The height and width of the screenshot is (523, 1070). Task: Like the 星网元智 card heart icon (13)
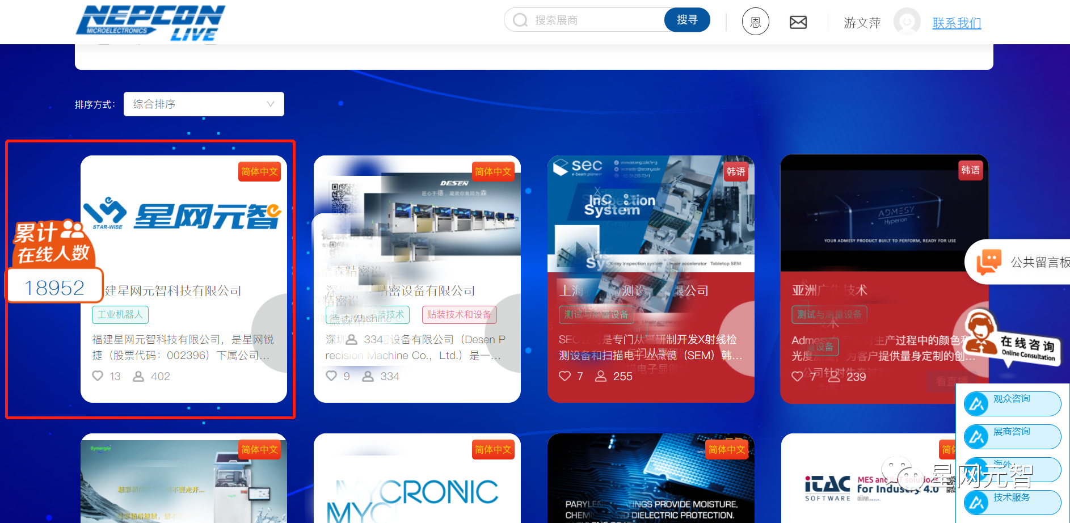coord(98,376)
